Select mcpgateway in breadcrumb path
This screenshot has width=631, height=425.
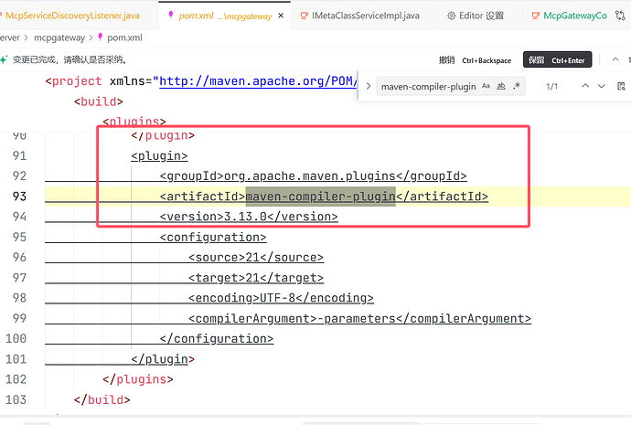click(x=59, y=37)
